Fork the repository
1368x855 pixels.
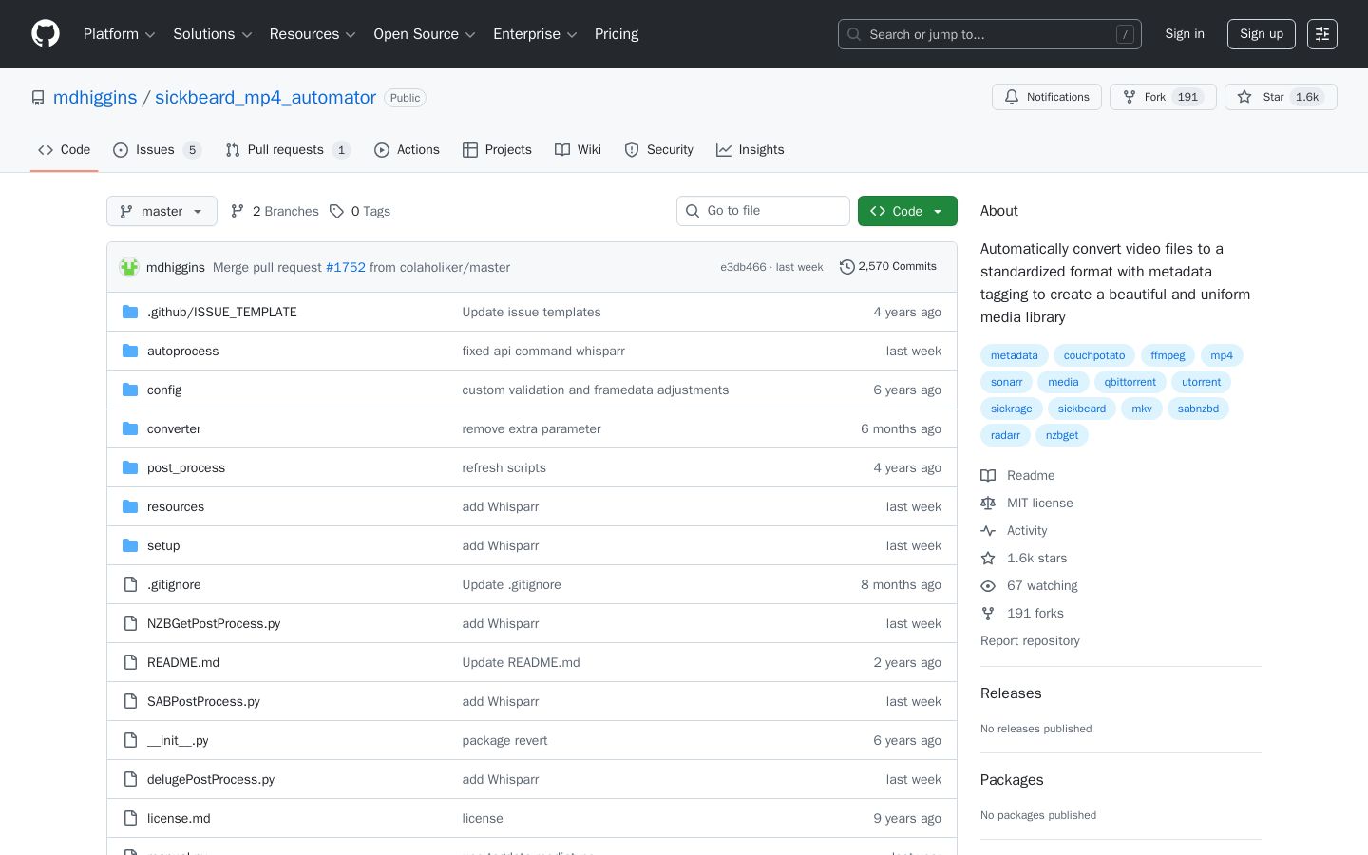1163,97
